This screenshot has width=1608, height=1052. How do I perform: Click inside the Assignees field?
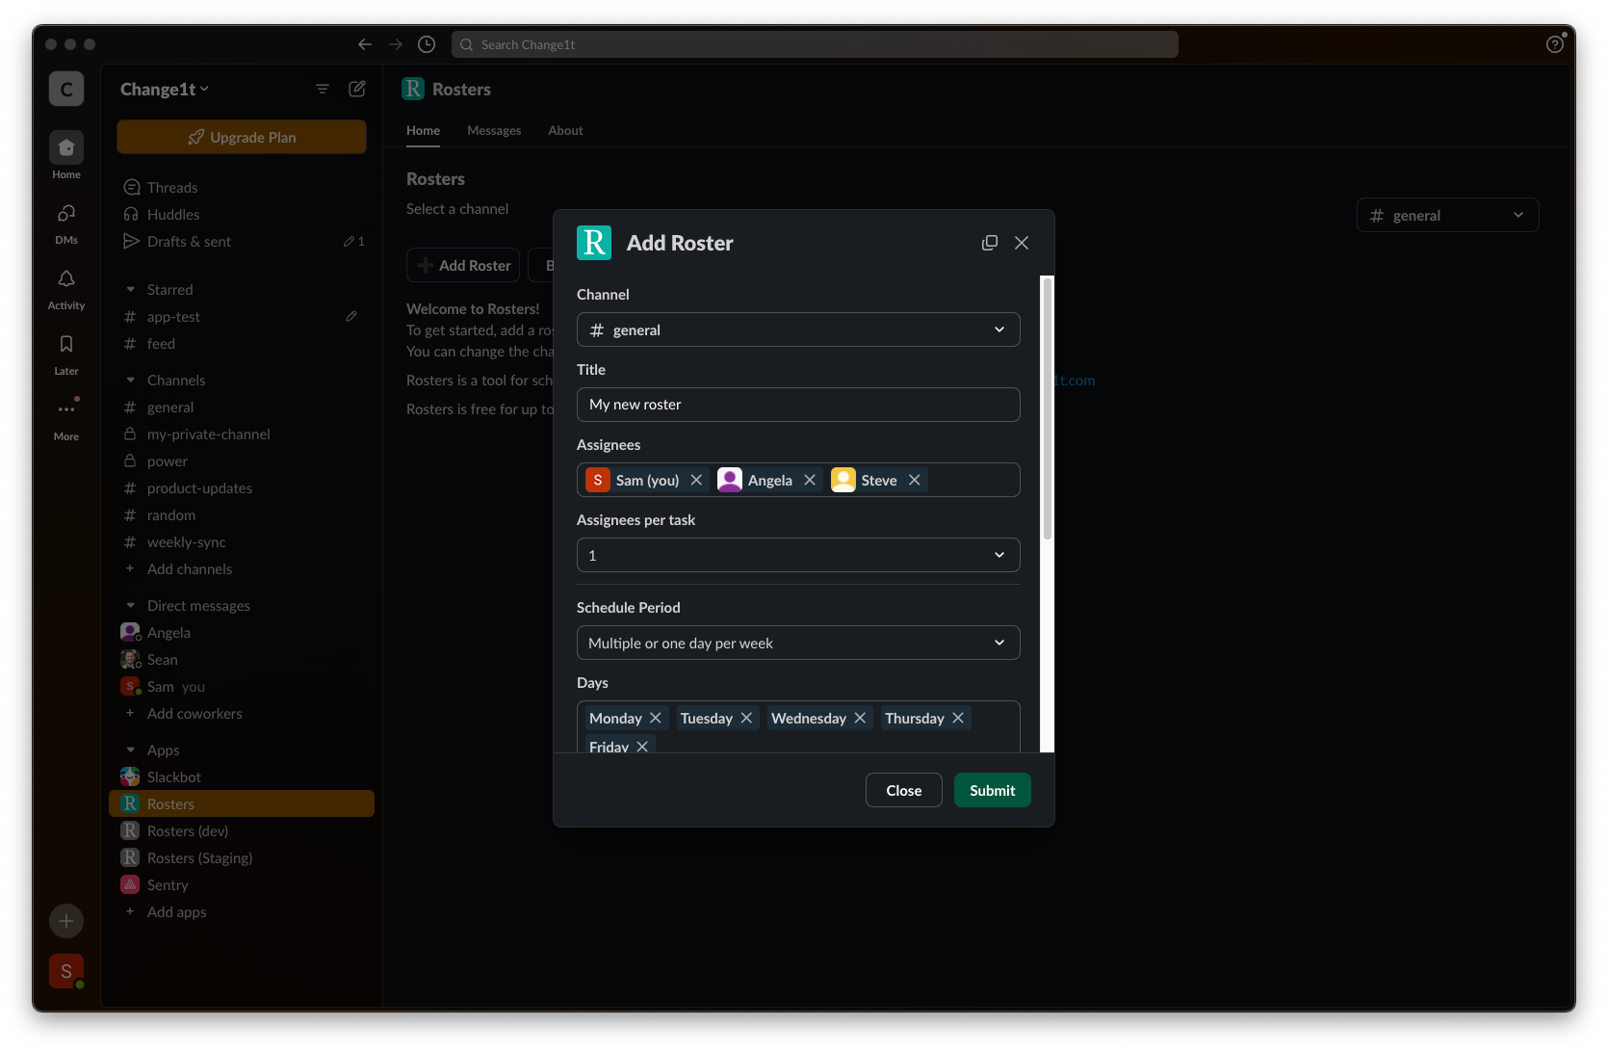coord(798,480)
